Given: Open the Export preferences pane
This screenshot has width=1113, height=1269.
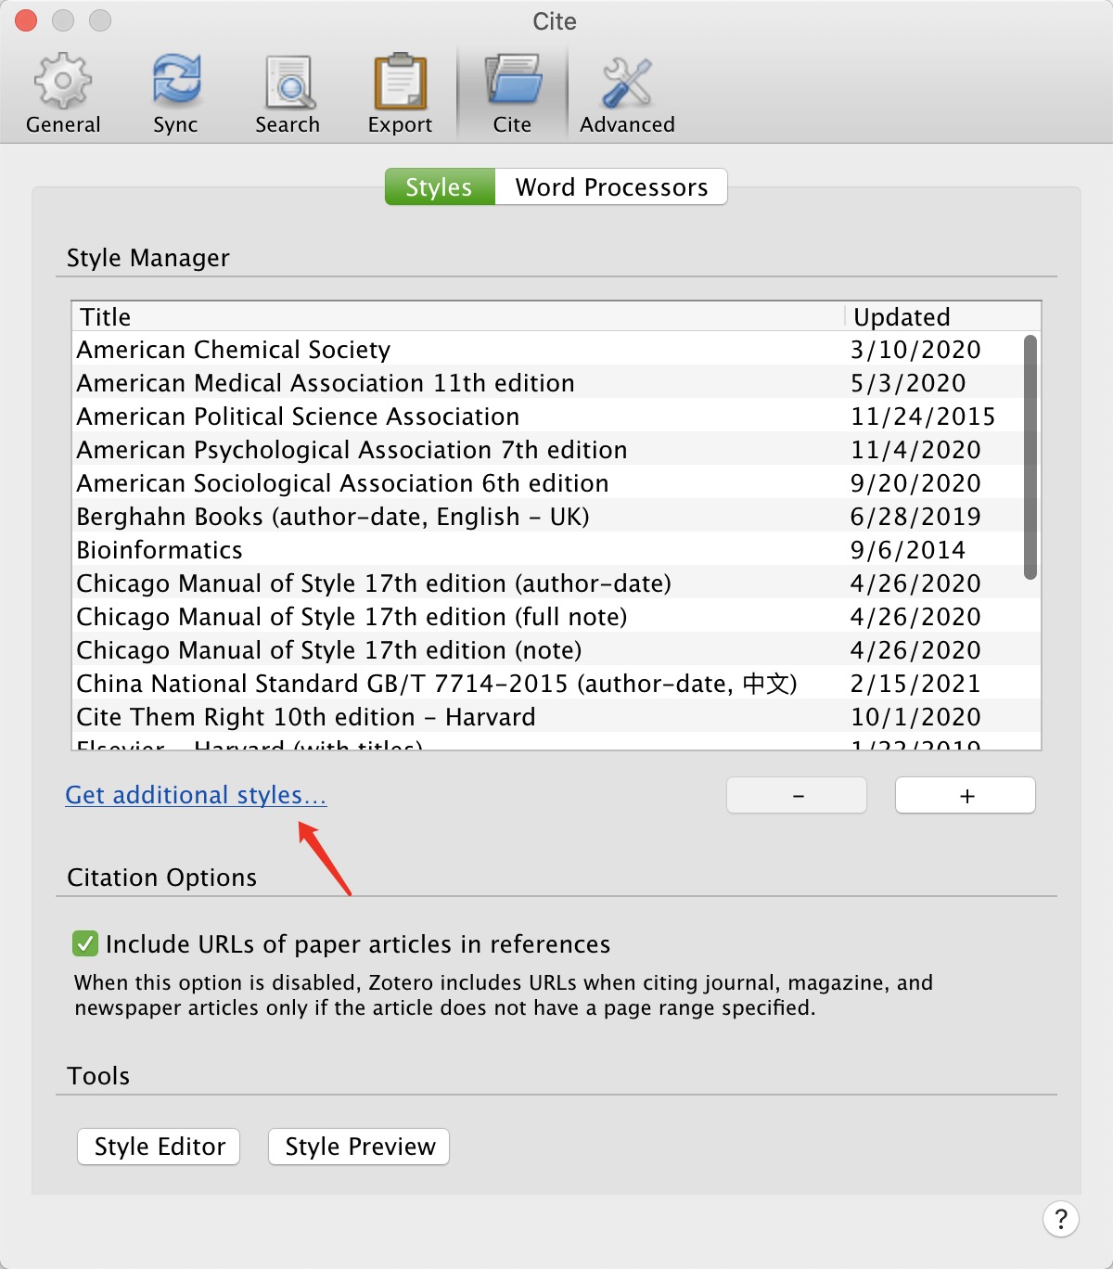Looking at the screenshot, I should (400, 91).
